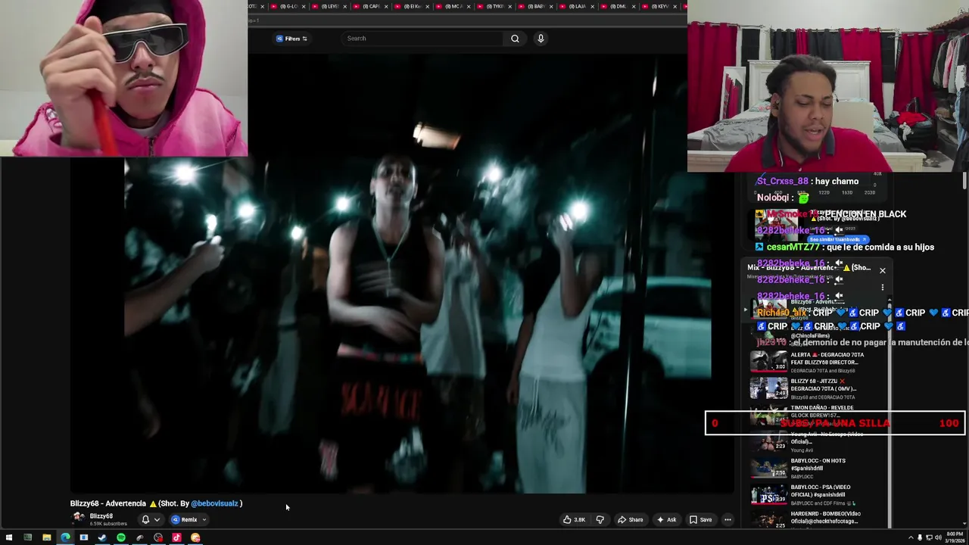The width and height of the screenshot is (969, 545).
Task: Open File Explorer from taskbar
Action: point(46,537)
